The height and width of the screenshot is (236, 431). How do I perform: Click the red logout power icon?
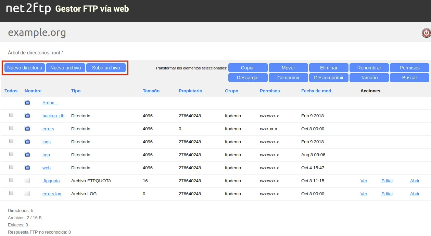click(426, 33)
